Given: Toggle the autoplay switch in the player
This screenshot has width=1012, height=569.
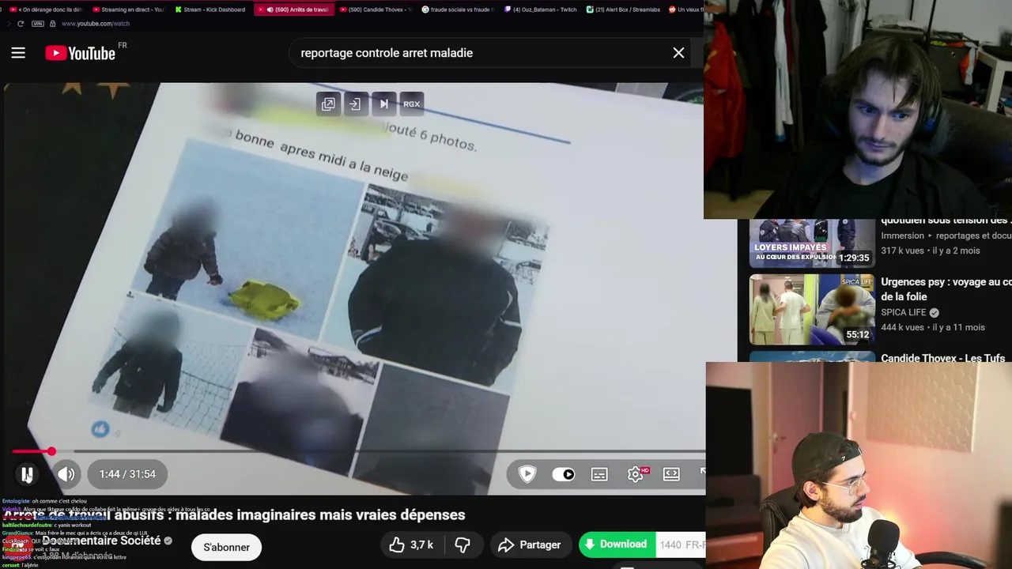Looking at the screenshot, I should (564, 474).
